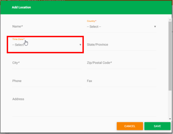The image size is (173, 134).
Task: Click the orange Time Zone label
Action: pyautogui.click(x=18, y=39)
